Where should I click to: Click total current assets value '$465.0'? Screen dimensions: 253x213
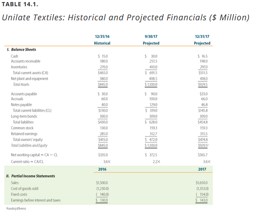click(103, 73)
